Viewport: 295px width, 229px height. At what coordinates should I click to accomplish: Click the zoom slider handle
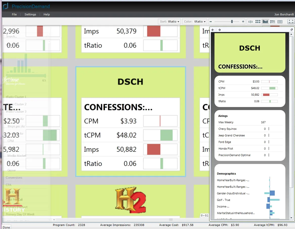232,22
